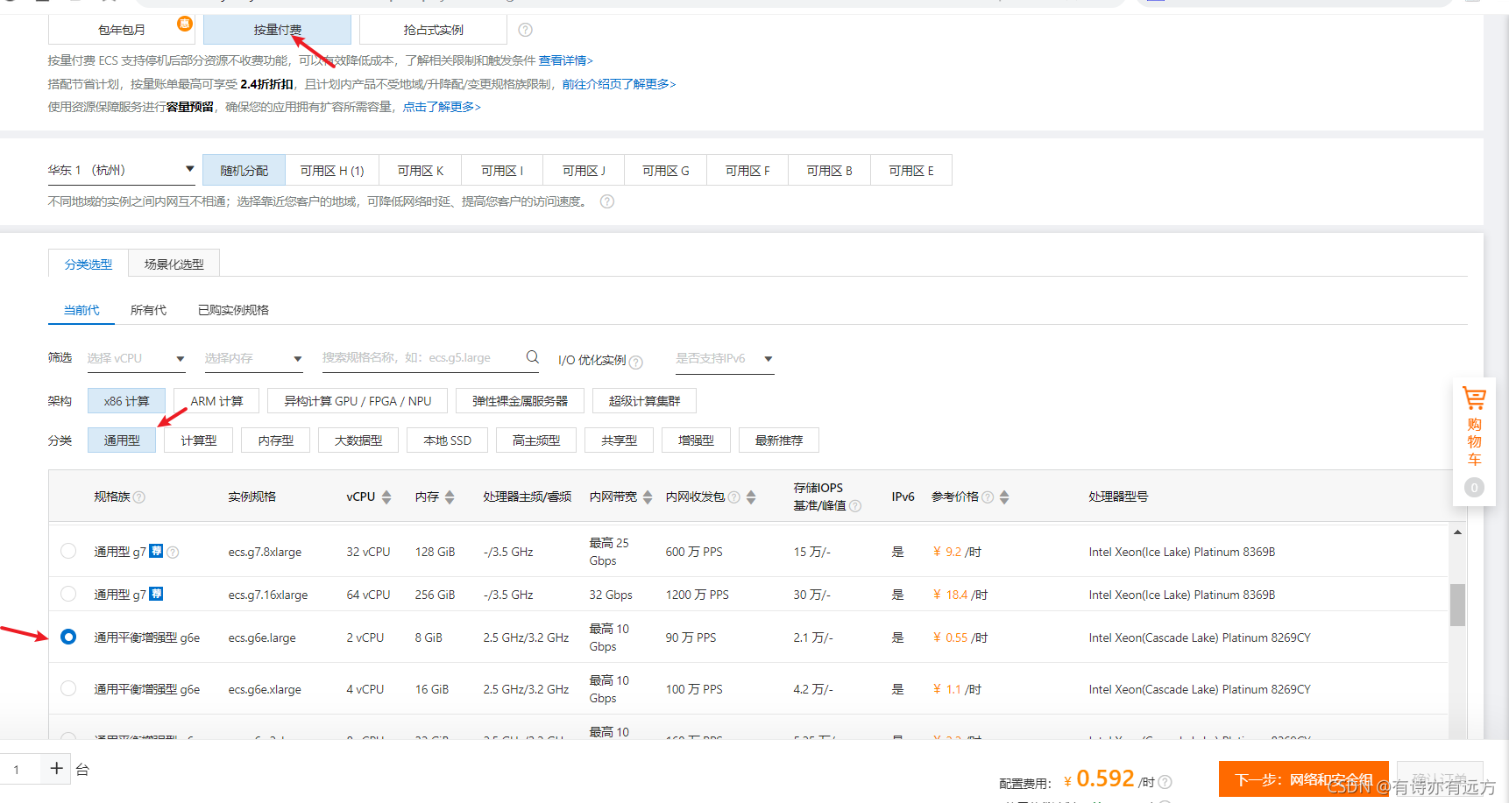Open the 华东 1（杭州） region dropdown
1509x803 pixels.
(189, 169)
